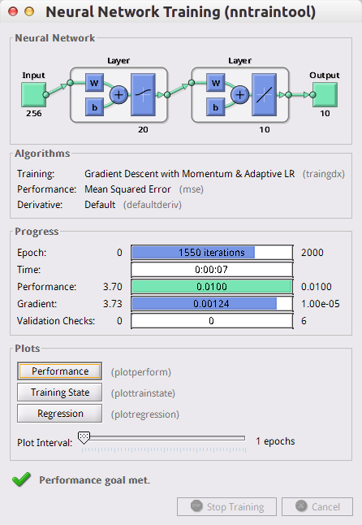Click the sigmoid transfer function block
This screenshot has width=362, height=525.
click(143, 95)
